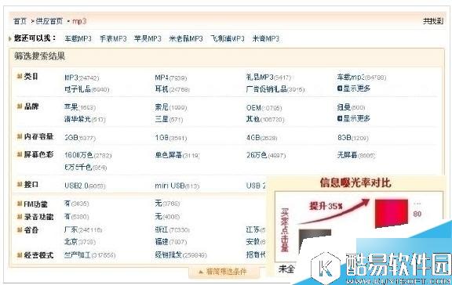Click the icon beside 类目
The height and width of the screenshot is (285, 452).
pos(20,76)
